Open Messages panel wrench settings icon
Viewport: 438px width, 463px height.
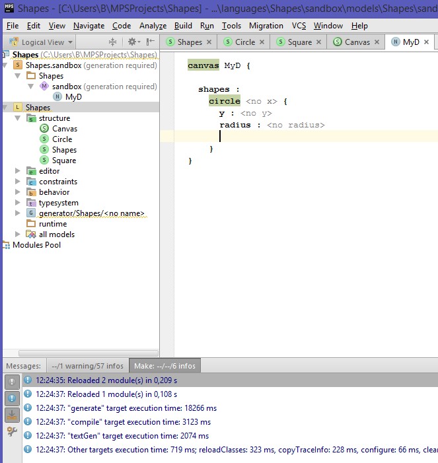point(12,431)
